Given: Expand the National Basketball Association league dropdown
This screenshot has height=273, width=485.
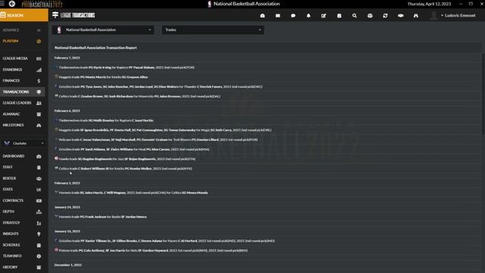Looking at the screenshot, I should point(103,30).
